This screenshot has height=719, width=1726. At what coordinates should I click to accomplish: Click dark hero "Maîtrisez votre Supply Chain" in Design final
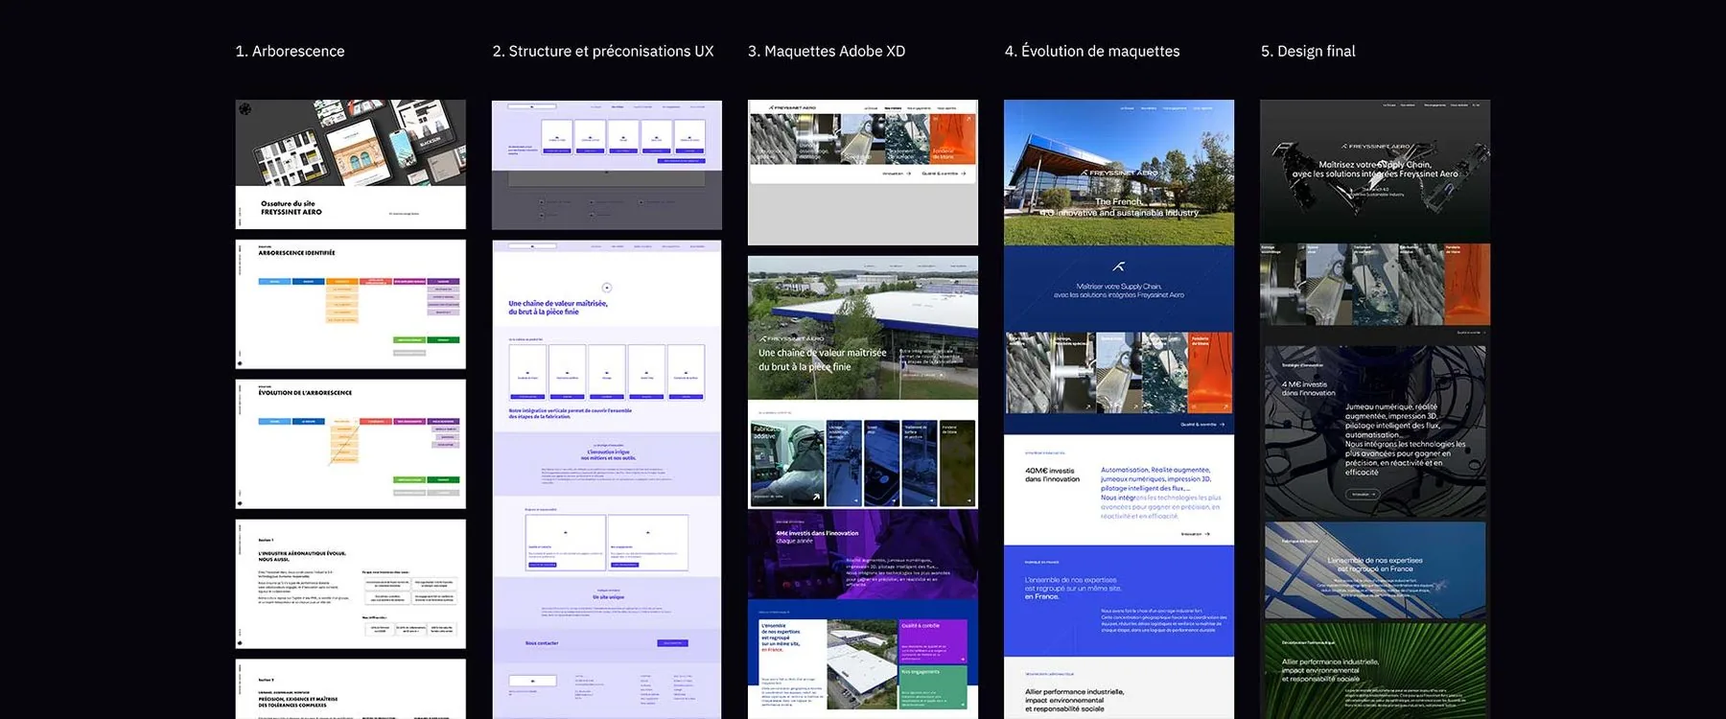coord(1375,170)
